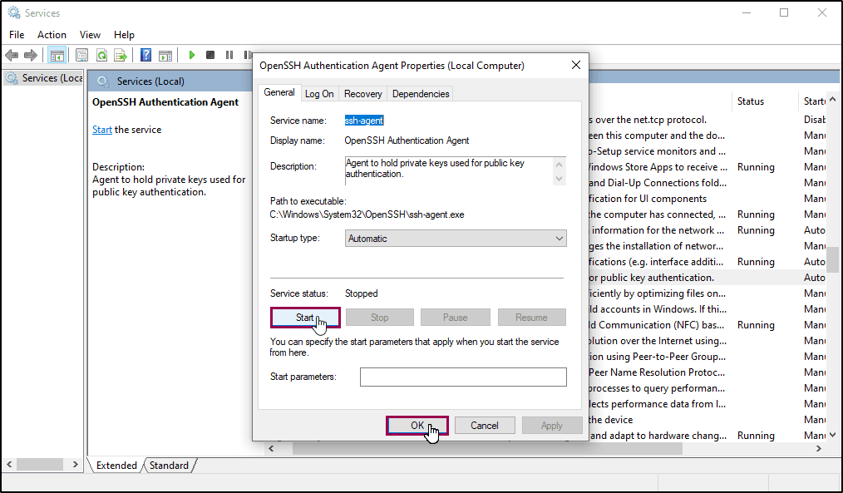Screen dimensions: 843x493
Task: Expand the Startup type dropdown set to Automatic
Action: [x=456, y=238]
